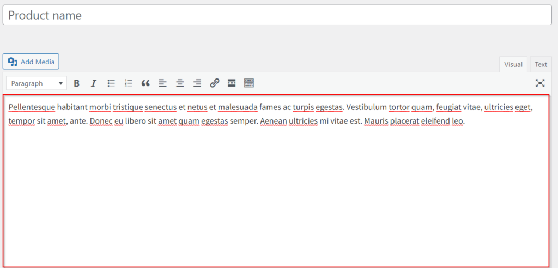This screenshot has height=268, width=558.
Task: Click the word "Pellentesque" in the editor
Action: click(32, 107)
